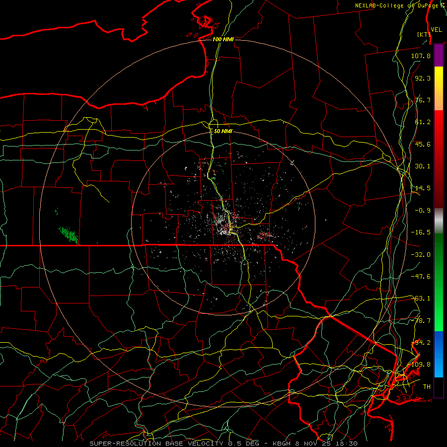The width and height of the screenshot is (447, 447).
Task: Click the 76.7 velocity scale value
Action: pos(423,100)
